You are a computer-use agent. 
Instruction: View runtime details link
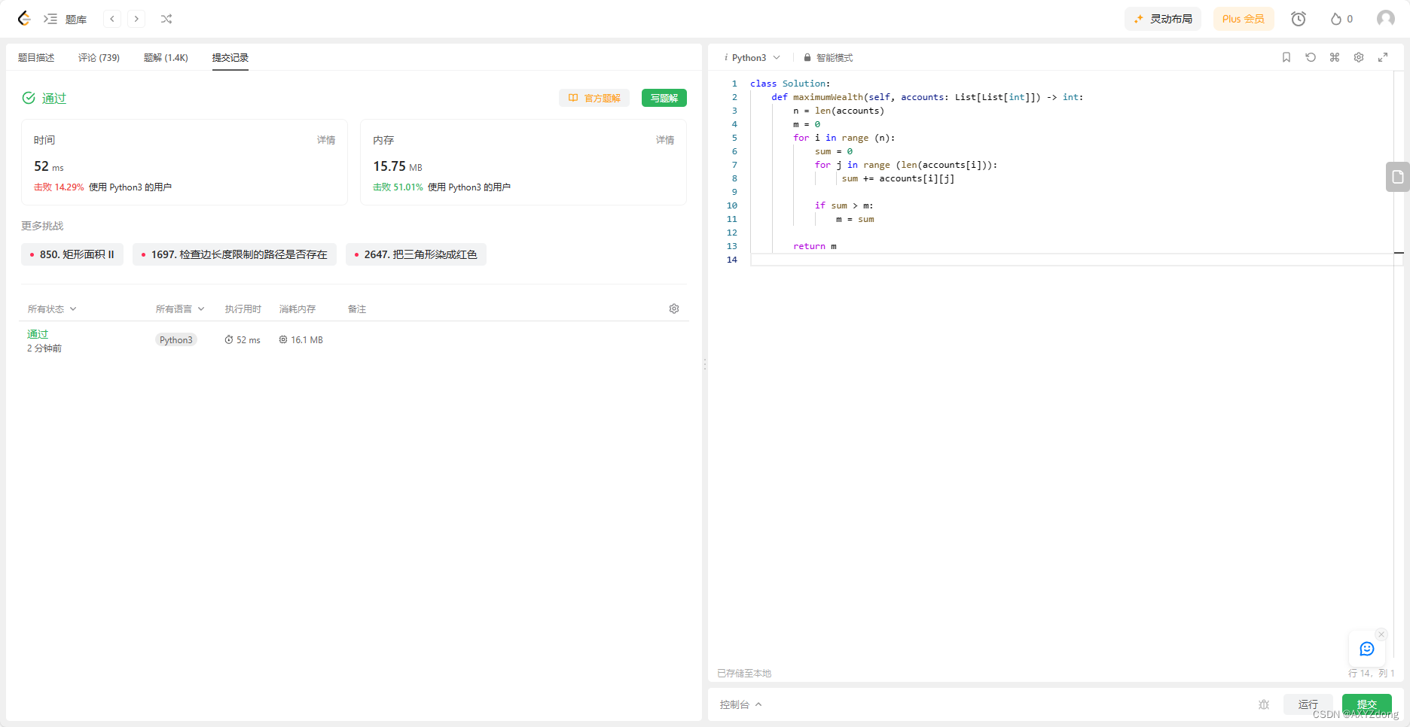click(326, 140)
